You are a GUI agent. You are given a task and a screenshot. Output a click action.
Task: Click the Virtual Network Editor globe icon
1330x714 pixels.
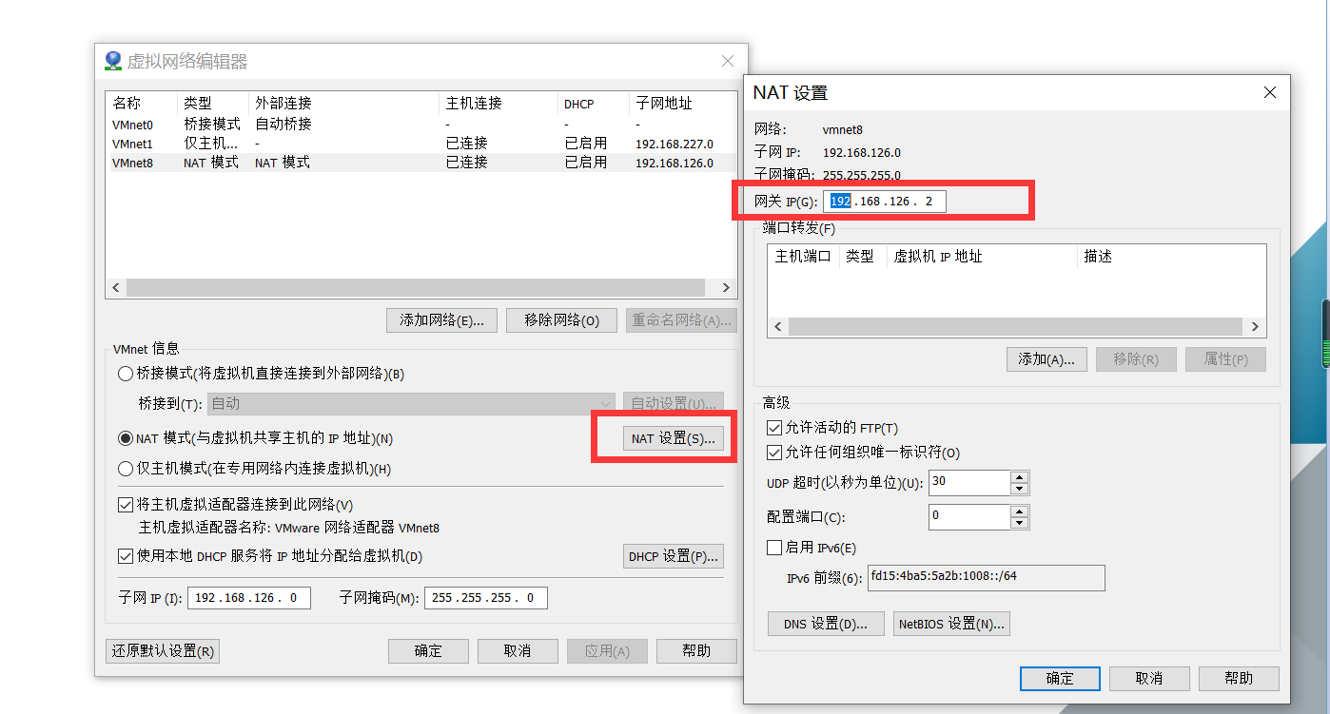pyautogui.click(x=113, y=61)
